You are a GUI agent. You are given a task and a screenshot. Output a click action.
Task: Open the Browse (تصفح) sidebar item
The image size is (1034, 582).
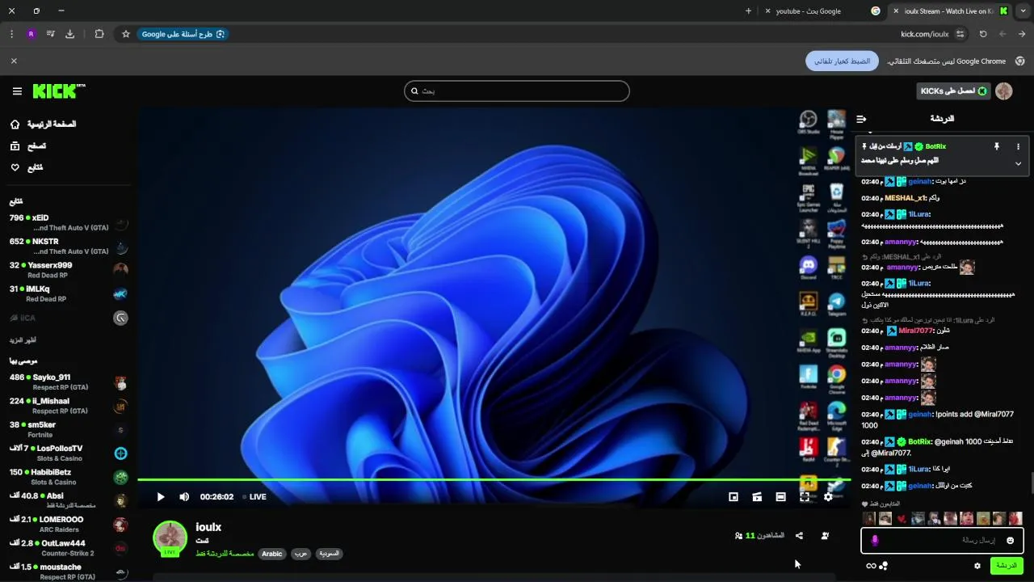(28, 146)
